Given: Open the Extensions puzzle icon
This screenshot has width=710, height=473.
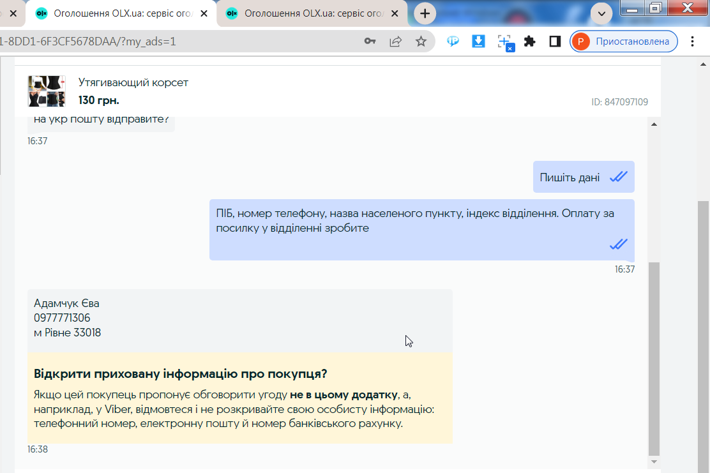Looking at the screenshot, I should (x=529, y=41).
